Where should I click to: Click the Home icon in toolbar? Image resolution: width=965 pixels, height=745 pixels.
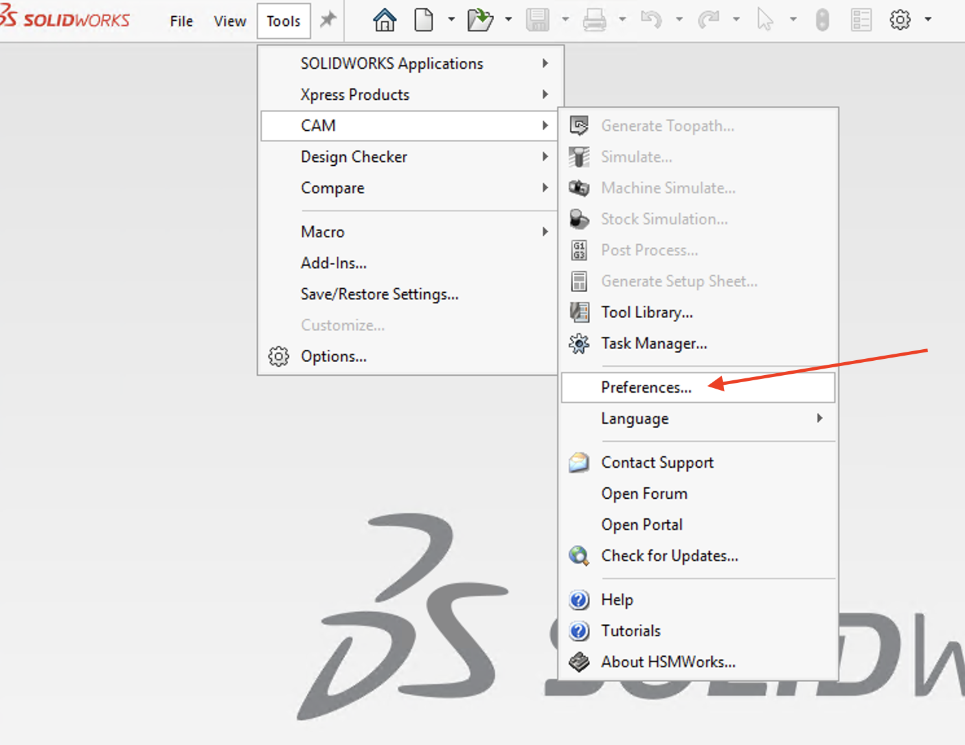(385, 20)
